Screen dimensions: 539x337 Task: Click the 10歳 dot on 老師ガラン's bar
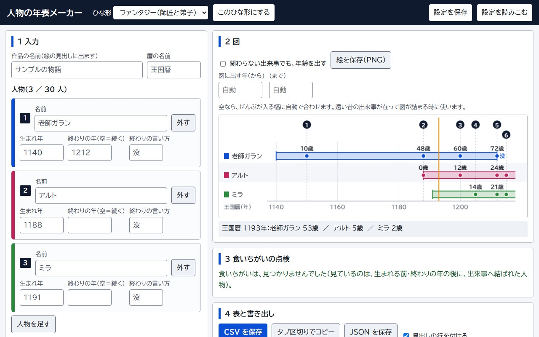307,156
